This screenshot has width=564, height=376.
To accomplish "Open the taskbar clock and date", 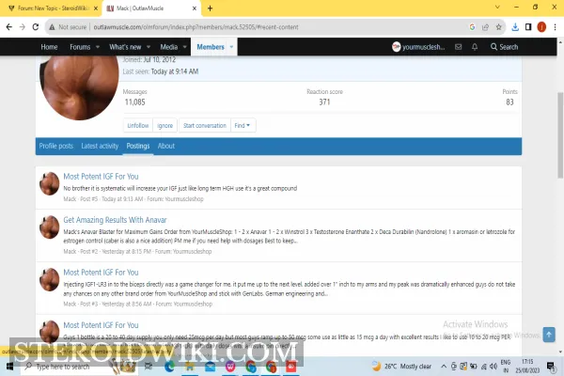I will [527, 366].
